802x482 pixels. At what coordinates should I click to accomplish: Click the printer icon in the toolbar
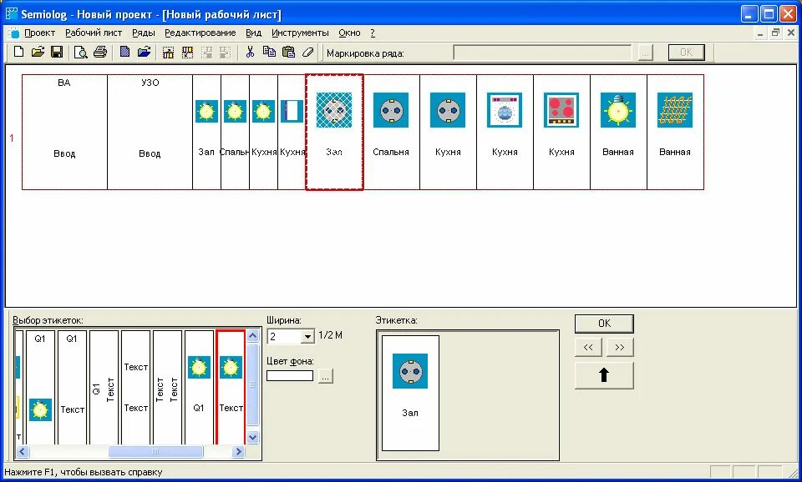(x=100, y=52)
